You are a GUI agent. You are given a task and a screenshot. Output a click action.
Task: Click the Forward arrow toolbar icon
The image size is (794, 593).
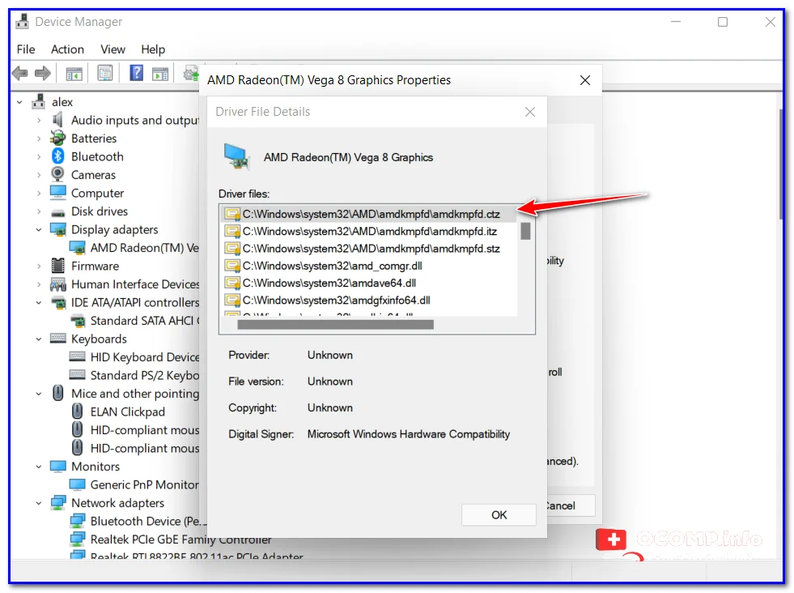tap(43, 74)
